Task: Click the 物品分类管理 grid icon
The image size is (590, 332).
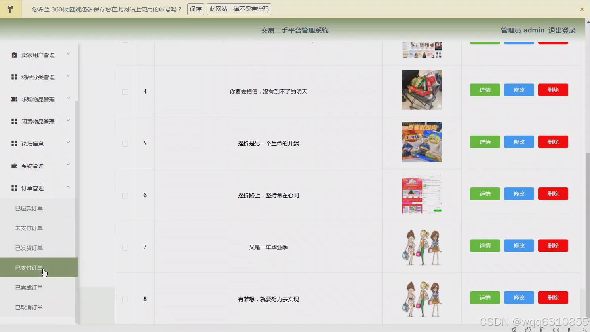Action: tap(14, 77)
